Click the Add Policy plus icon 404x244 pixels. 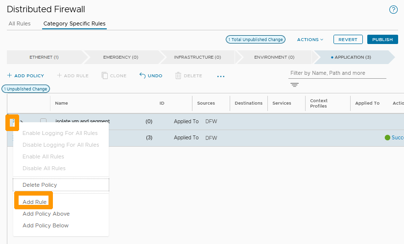9,76
